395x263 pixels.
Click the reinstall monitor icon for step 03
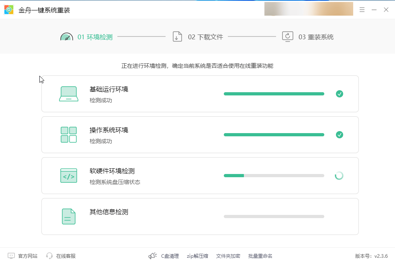[288, 37]
